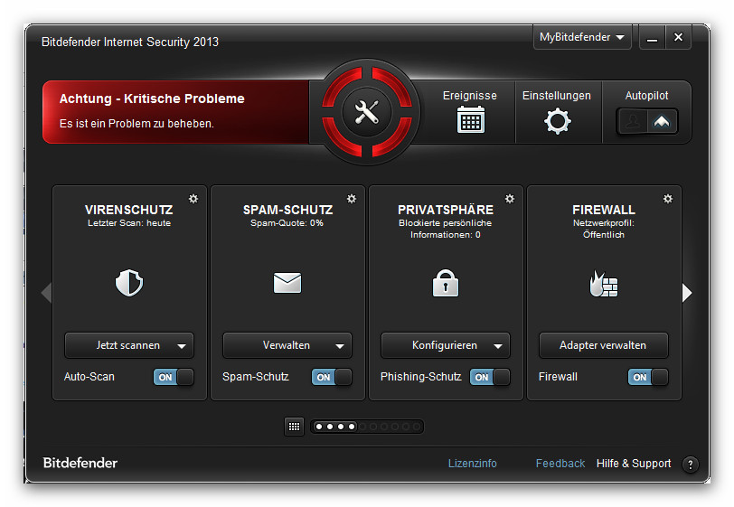Click the Privatsphäre padlock icon
The image size is (734, 507).
[x=445, y=283]
